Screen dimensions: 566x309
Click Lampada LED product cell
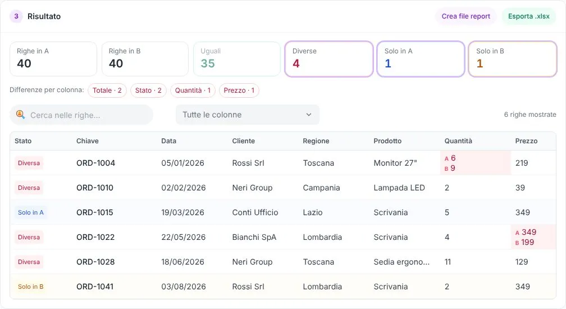(x=399, y=188)
